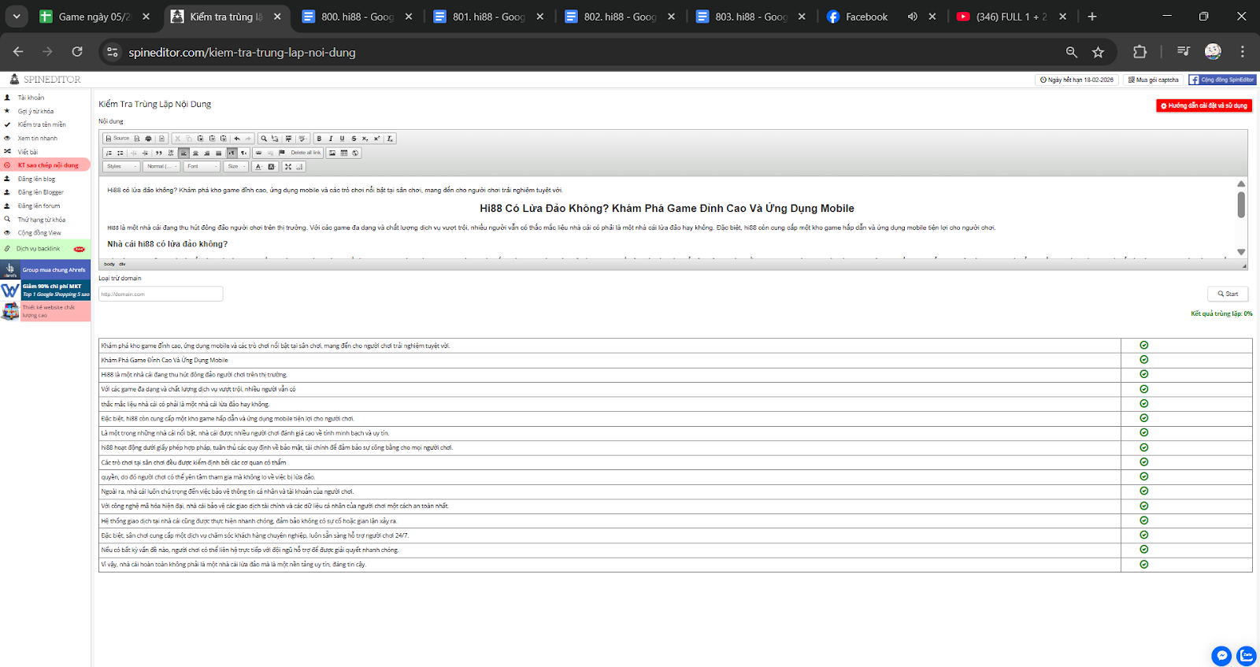Open the font Size dropdown
This screenshot has width=1260, height=667.
click(x=235, y=166)
